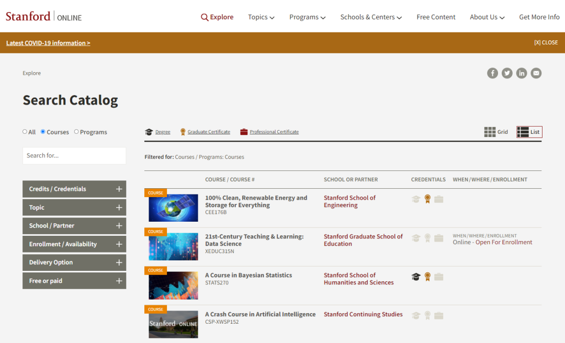The image size is (565, 343).
Task: Click Stanford School of Humanities and Sciences link
Action: [358, 279]
